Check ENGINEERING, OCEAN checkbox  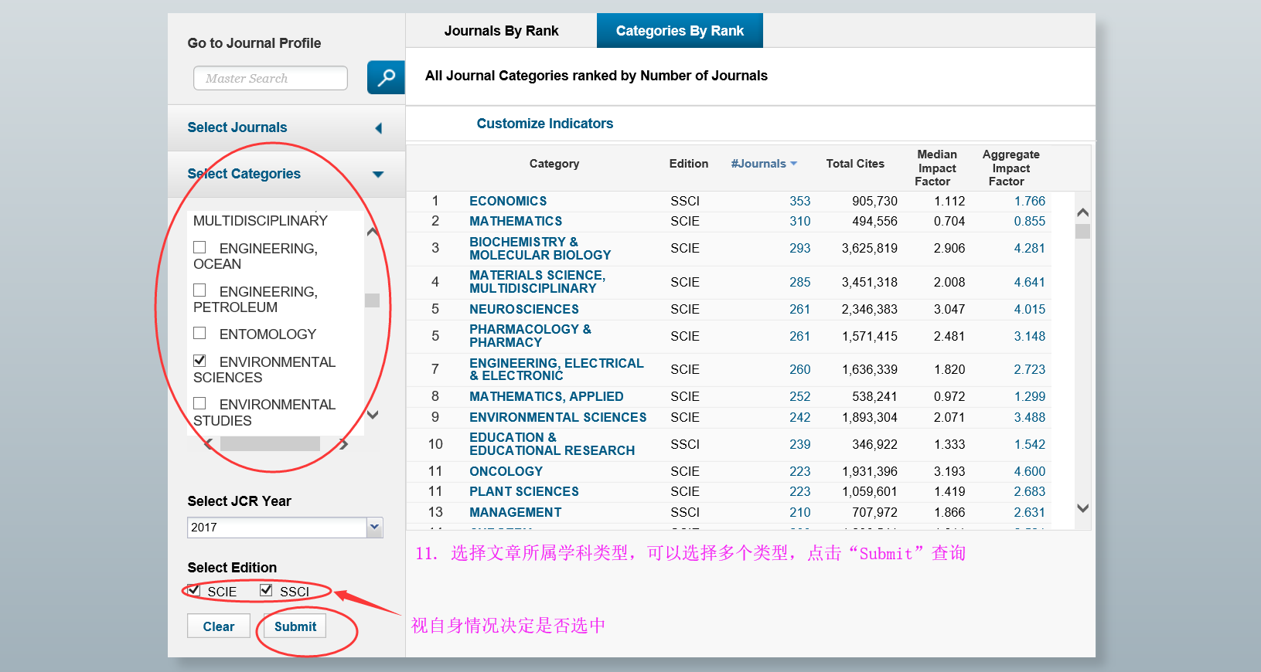coord(199,247)
